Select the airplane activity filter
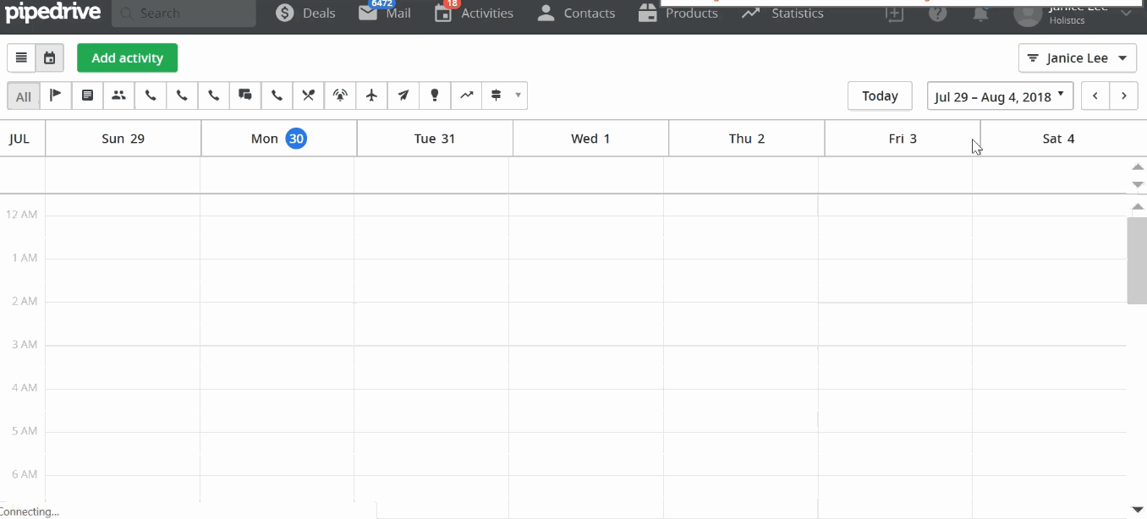This screenshot has height=519, width=1147. 371,96
